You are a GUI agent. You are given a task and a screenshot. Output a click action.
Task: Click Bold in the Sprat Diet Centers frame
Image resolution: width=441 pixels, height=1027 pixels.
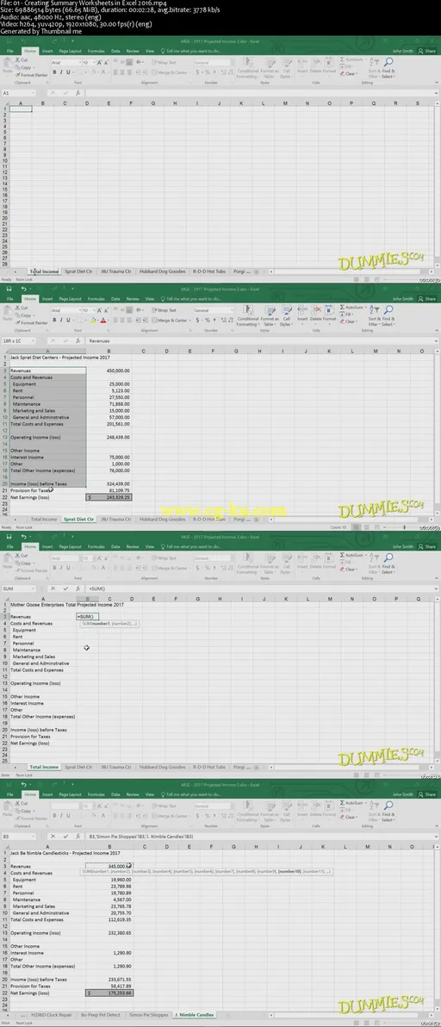coord(56,321)
